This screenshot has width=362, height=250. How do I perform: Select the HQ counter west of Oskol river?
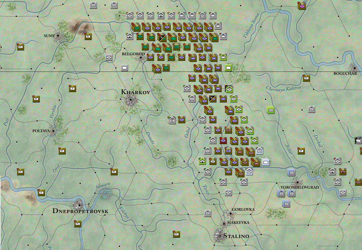point(172,120)
